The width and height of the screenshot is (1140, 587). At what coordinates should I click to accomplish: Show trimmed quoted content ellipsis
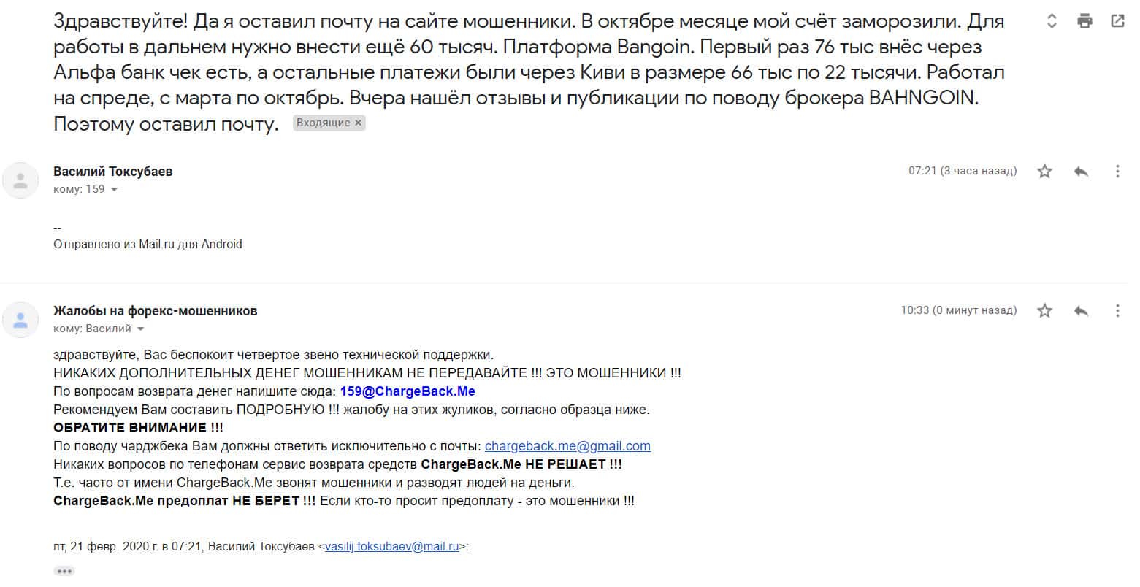[64, 571]
